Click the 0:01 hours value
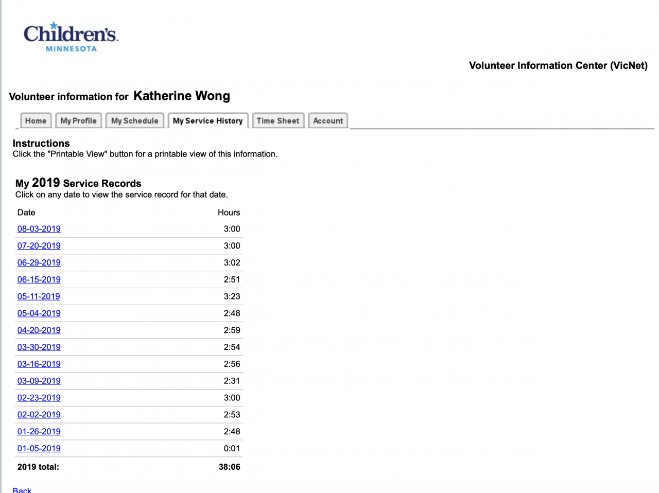 (x=232, y=449)
